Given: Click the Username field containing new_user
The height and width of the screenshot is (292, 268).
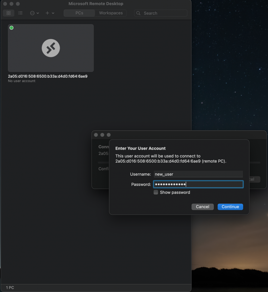Looking at the screenshot, I should pyautogui.click(x=198, y=174).
